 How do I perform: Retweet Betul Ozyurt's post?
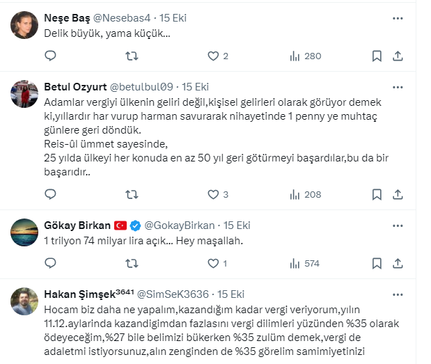click(132, 195)
